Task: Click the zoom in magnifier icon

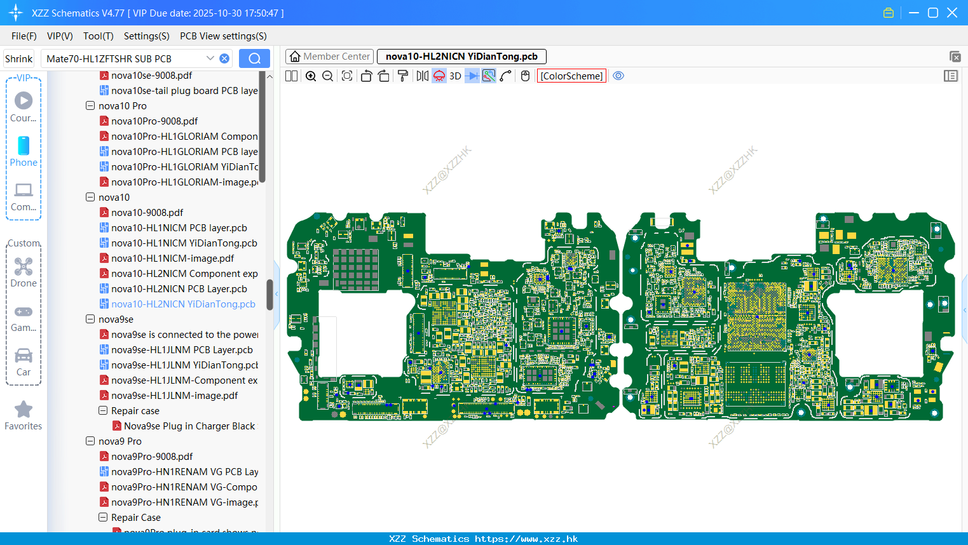Action: (311, 76)
